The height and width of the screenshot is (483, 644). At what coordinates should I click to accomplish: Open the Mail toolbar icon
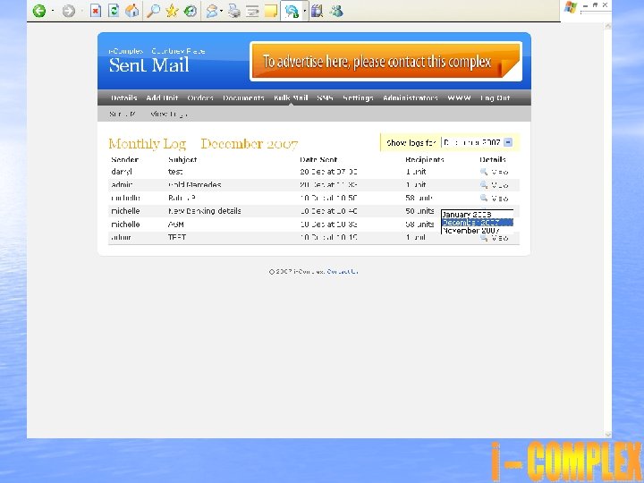(x=211, y=11)
